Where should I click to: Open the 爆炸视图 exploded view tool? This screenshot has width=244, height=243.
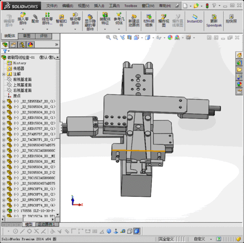(x=164, y=21)
